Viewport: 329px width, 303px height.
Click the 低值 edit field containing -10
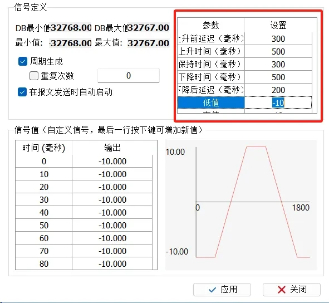point(278,103)
